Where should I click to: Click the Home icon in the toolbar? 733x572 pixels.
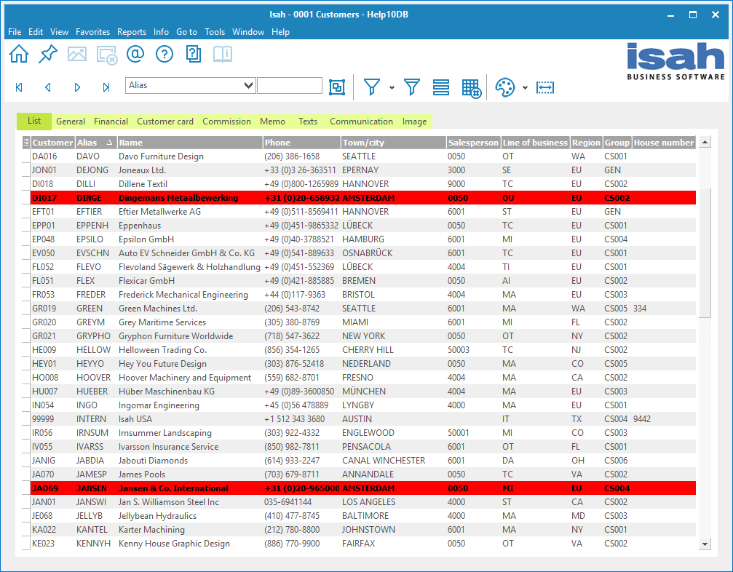coord(18,54)
